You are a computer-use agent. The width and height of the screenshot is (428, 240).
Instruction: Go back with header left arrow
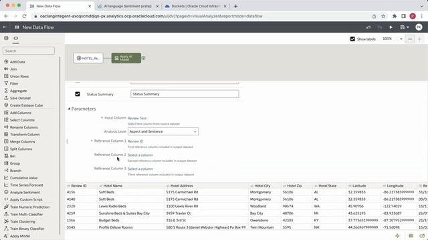[5, 27]
